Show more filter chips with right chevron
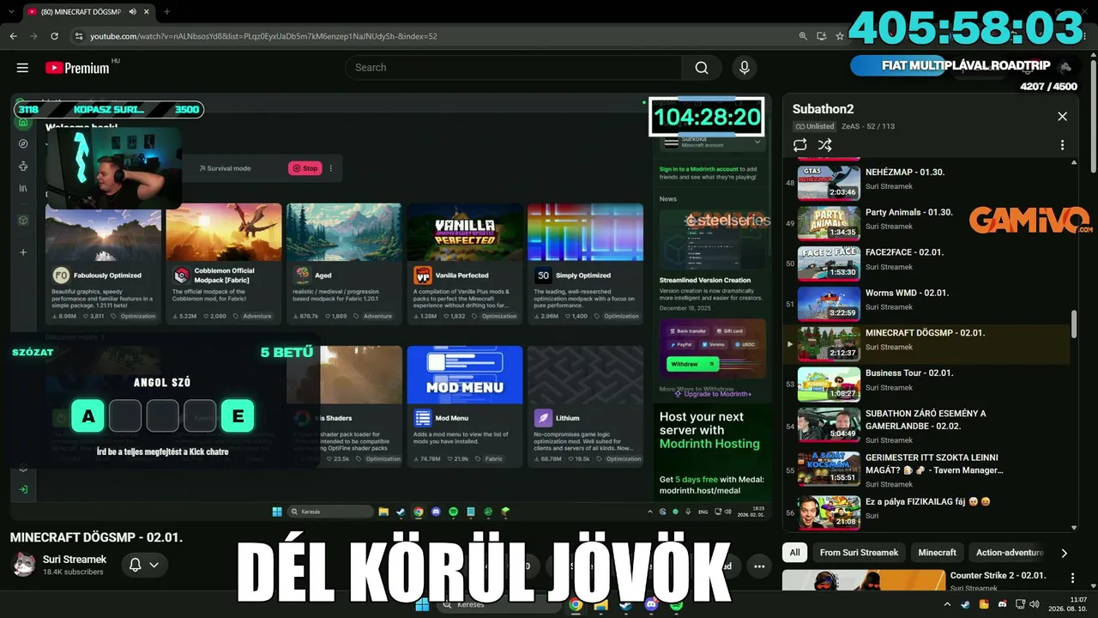The height and width of the screenshot is (618, 1098). click(1065, 553)
